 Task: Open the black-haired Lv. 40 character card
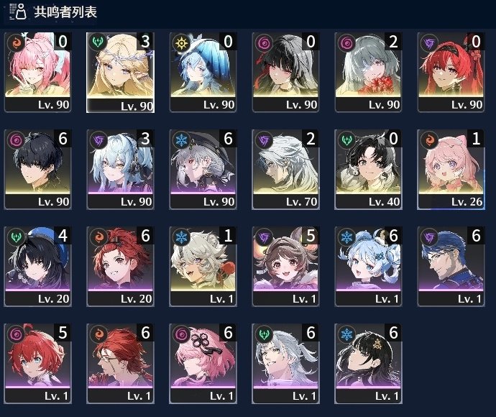[x=369, y=169]
